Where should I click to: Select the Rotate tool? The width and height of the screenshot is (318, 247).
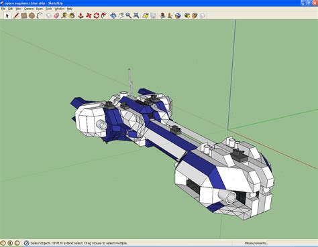(x=97, y=15)
